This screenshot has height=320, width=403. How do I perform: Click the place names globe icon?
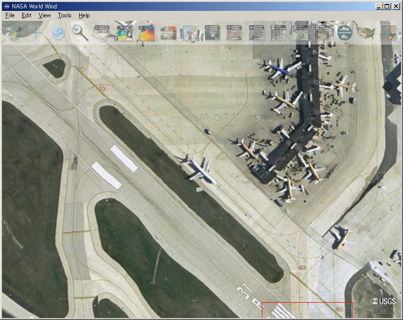(58, 31)
